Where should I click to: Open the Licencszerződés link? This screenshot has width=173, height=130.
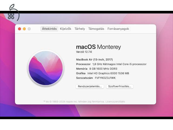(115, 102)
